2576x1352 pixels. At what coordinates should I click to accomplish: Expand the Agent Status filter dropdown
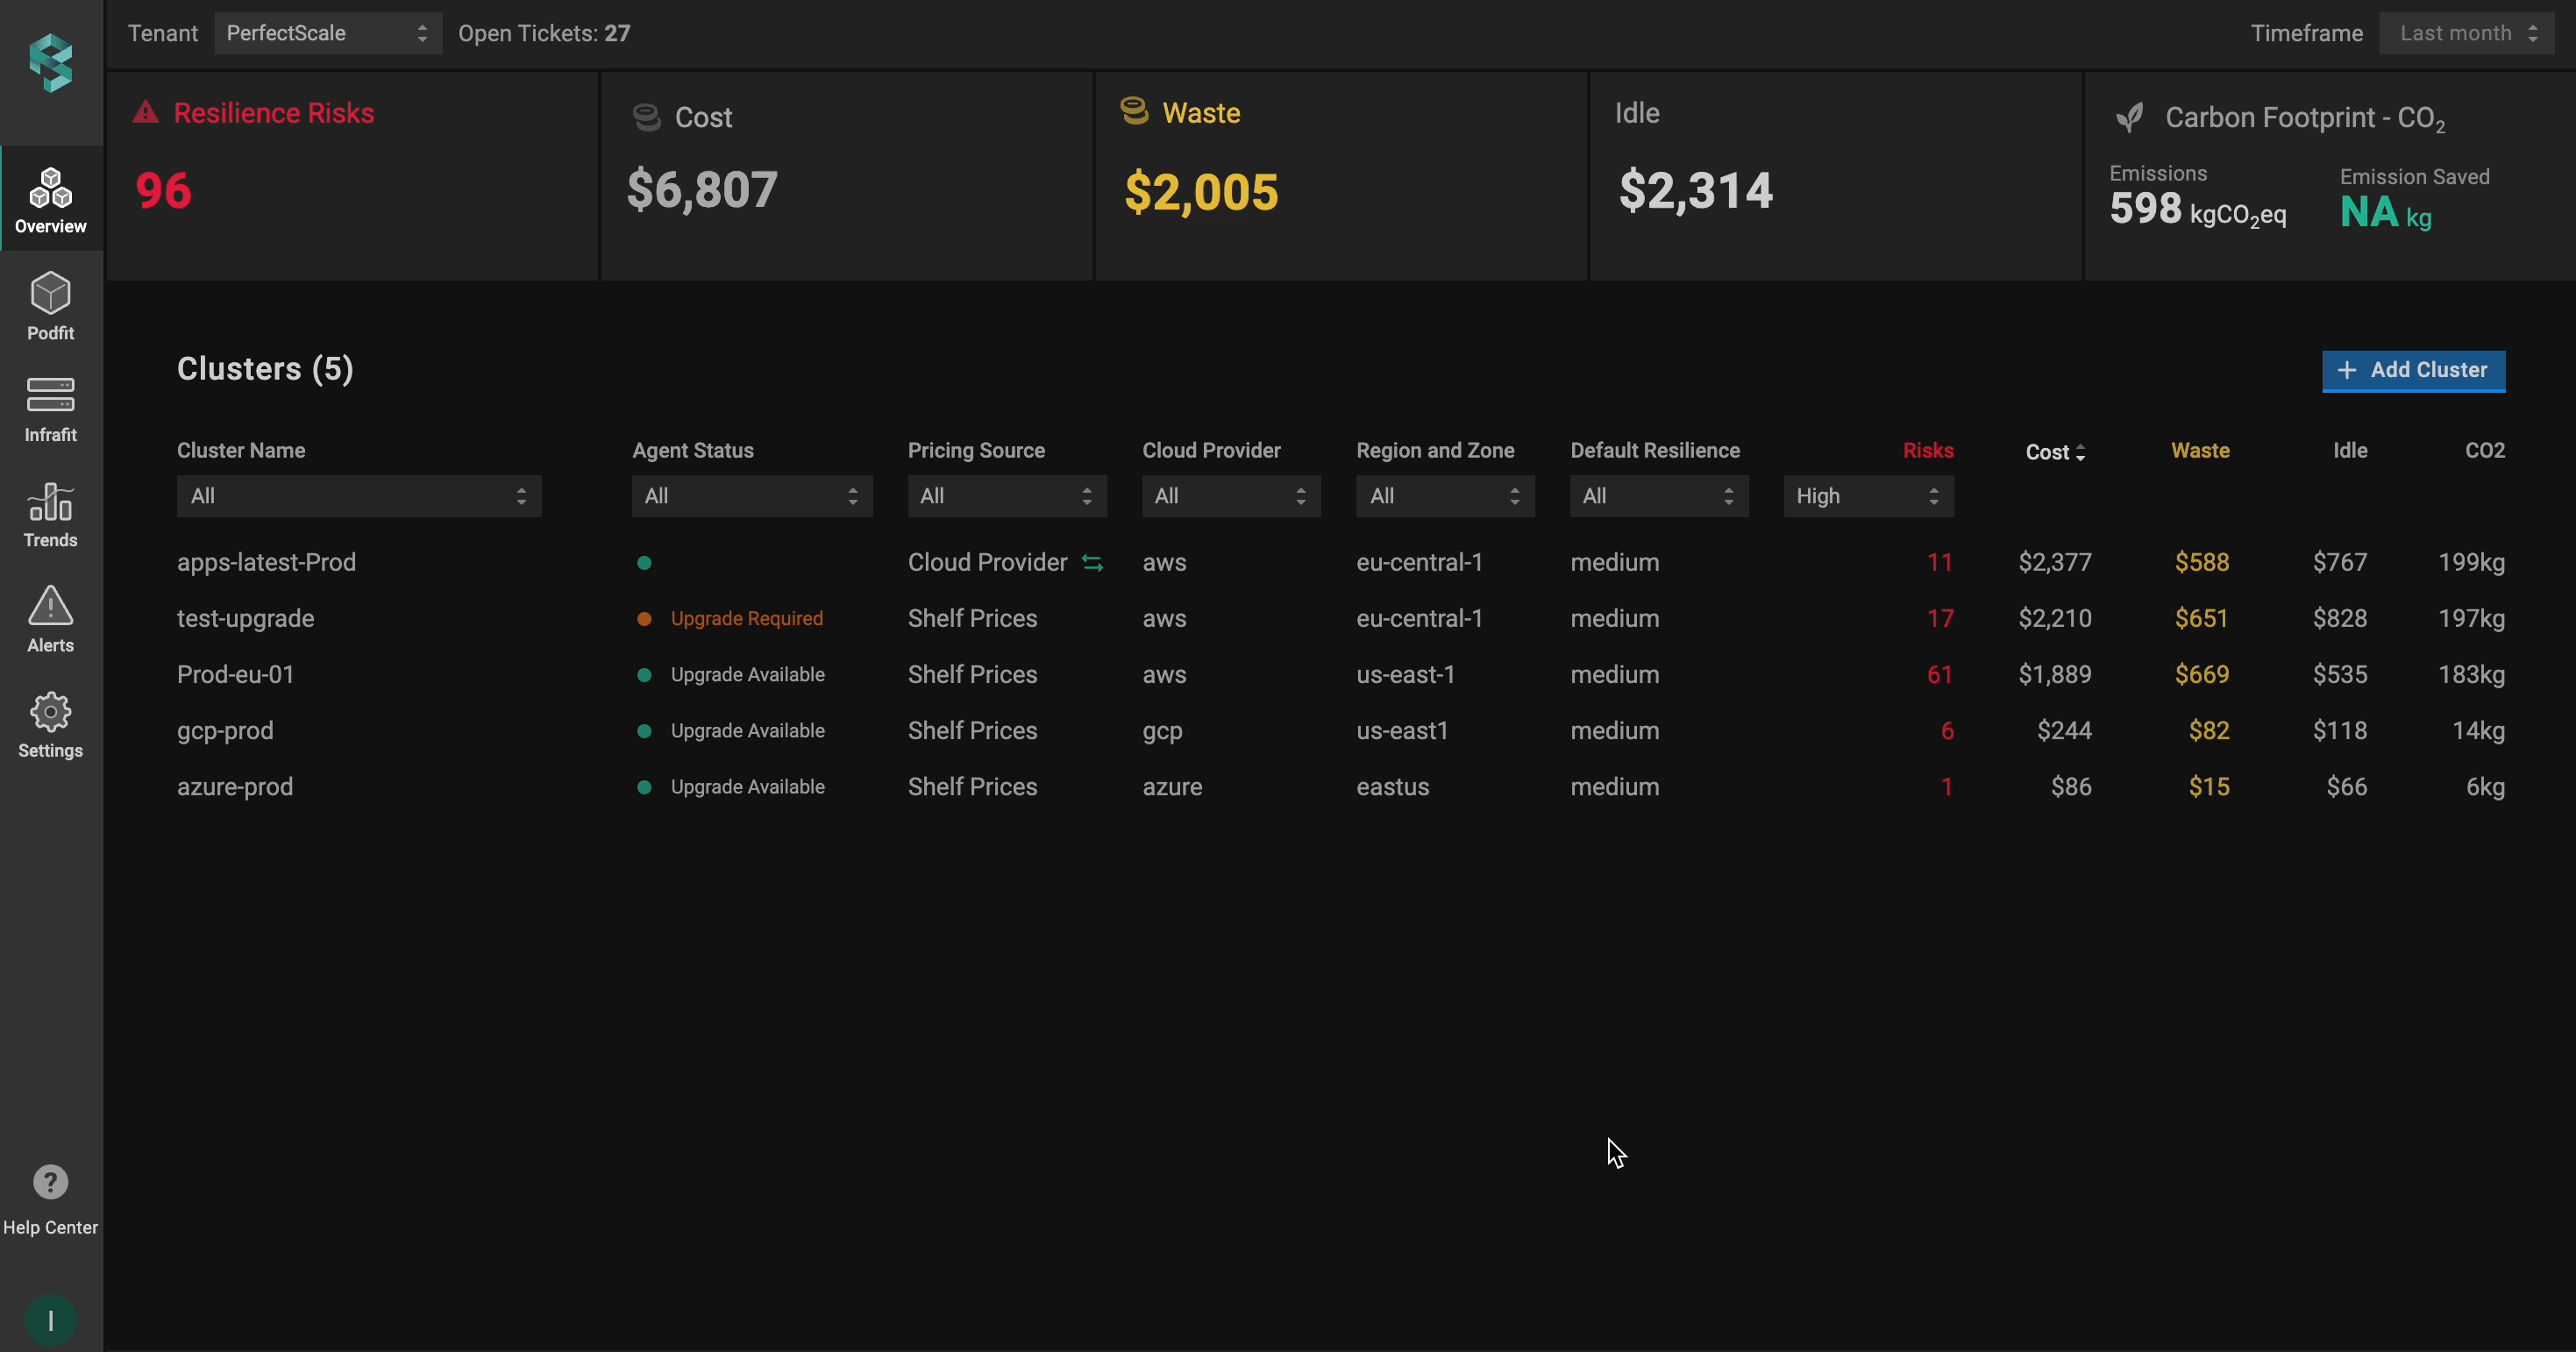(751, 496)
